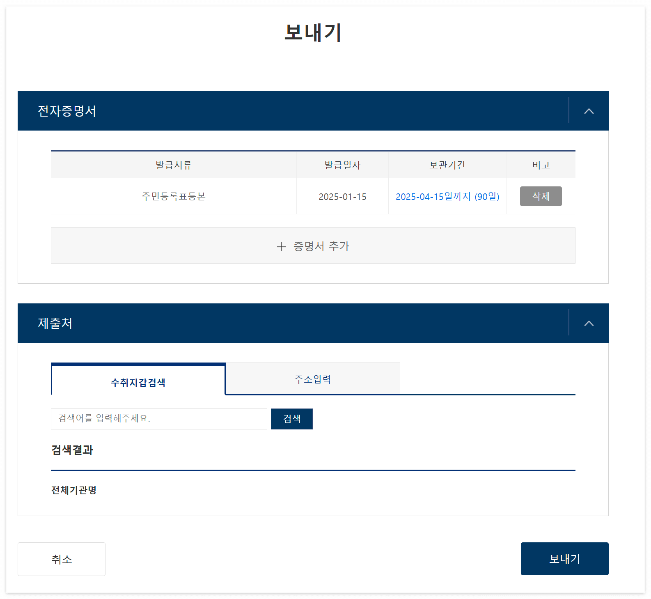Click the 보관기간 column header
The height and width of the screenshot is (599, 651).
pyautogui.click(x=447, y=165)
